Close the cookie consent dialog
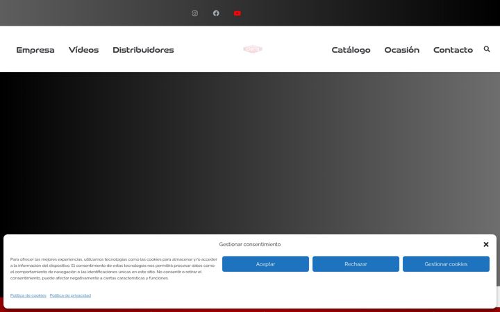This screenshot has width=500, height=312. coord(486,244)
